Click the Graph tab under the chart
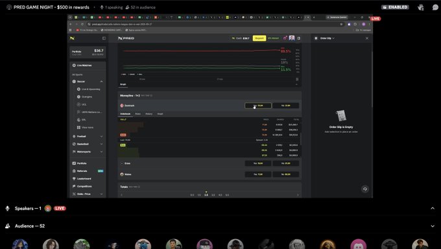 click(123, 84)
